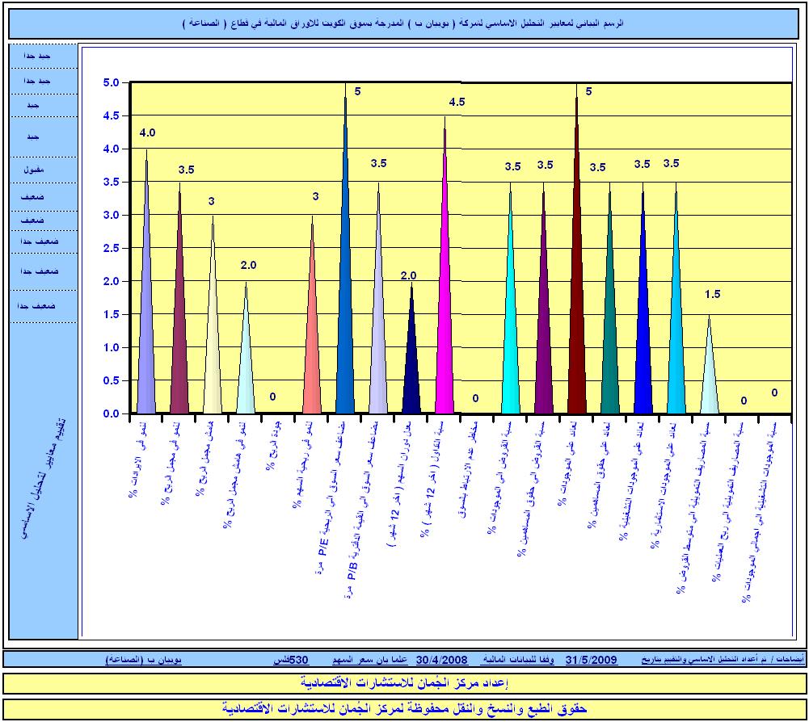Click the جودة الربح % axis label

[x=272, y=447]
